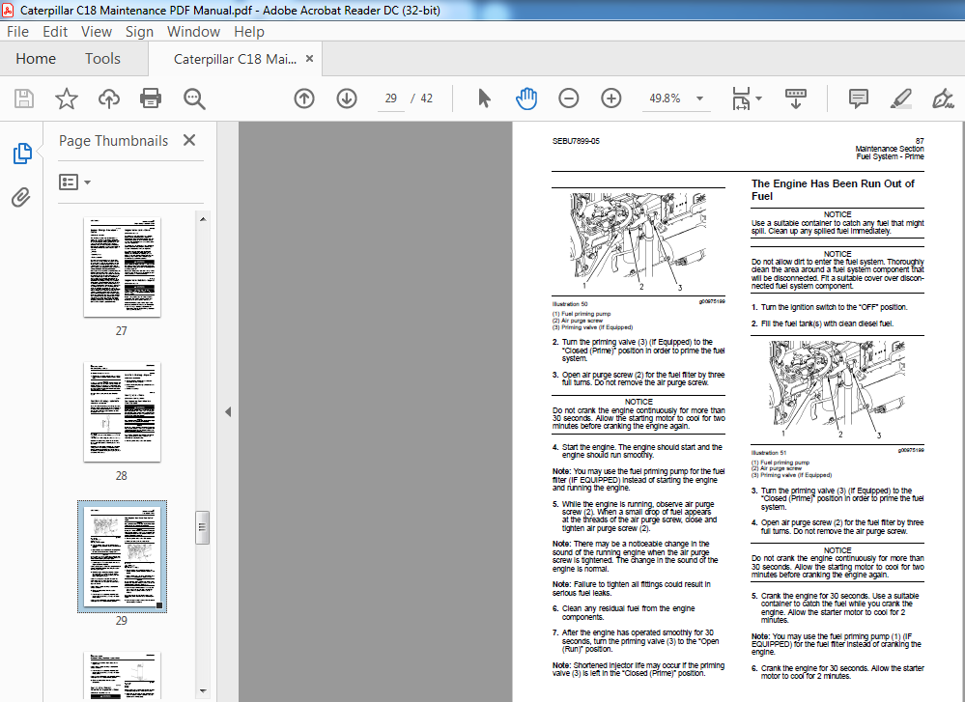Select the partially visible page 30 thumbnail
This screenshot has width=965, height=702.
click(122, 676)
